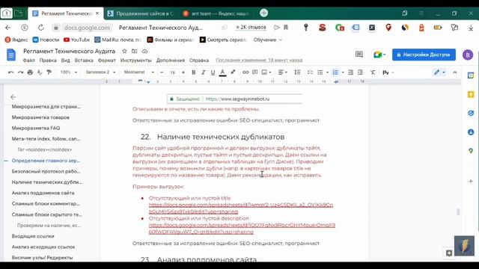
Task: Click the Настройки Доступа share button
Action: click(424, 55)
